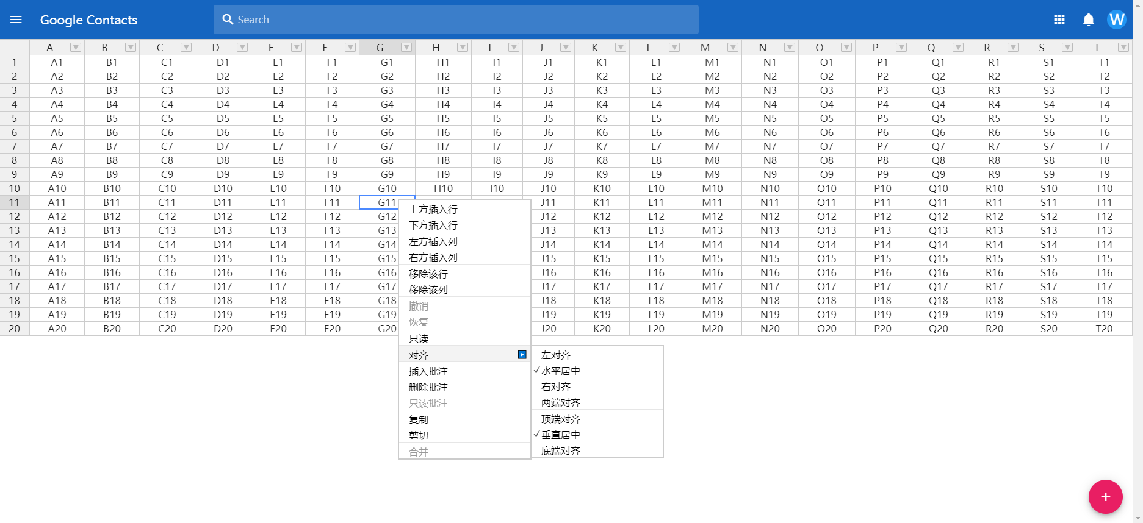This screenshot has width=1143, height=523.
Task: Open column M dropdown arrow
Action: (733, 48)
